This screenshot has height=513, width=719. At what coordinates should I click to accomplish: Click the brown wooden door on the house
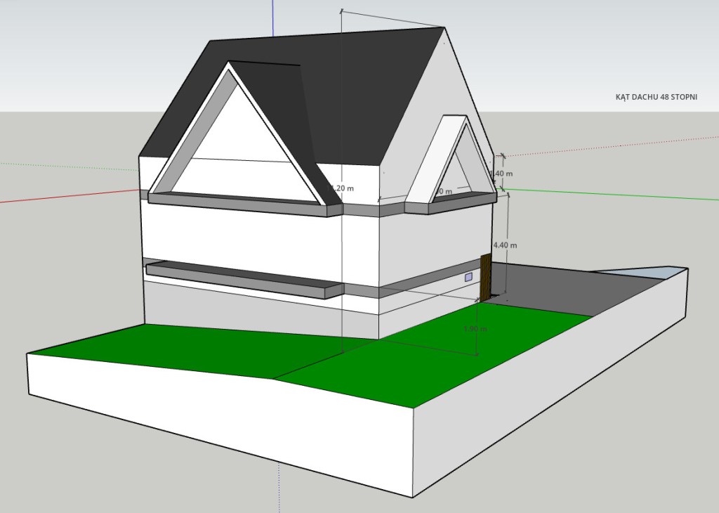[x=484, y=277]
